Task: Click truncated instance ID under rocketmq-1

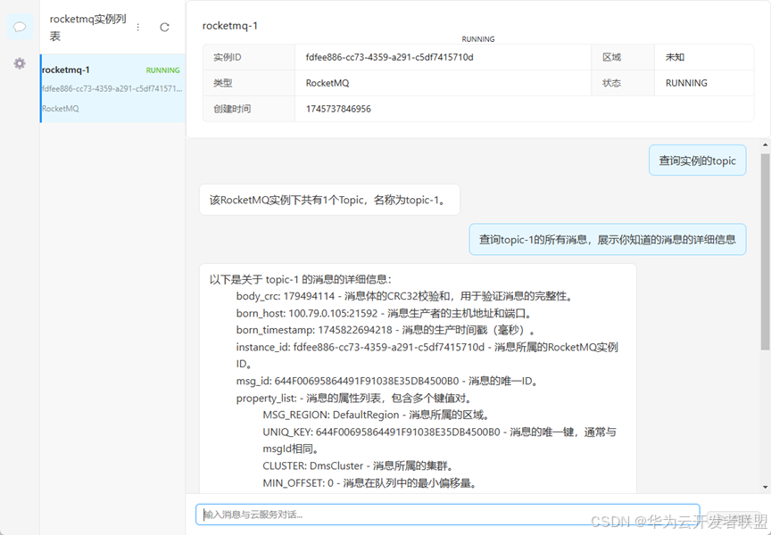Action: click(112, 89)
